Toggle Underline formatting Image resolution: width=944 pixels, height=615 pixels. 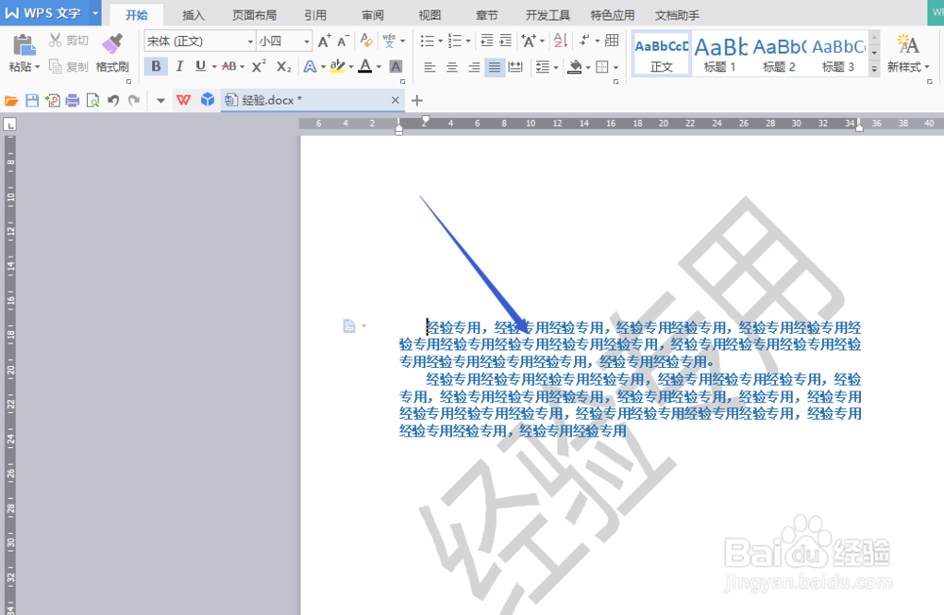click(x=200, y=66)
